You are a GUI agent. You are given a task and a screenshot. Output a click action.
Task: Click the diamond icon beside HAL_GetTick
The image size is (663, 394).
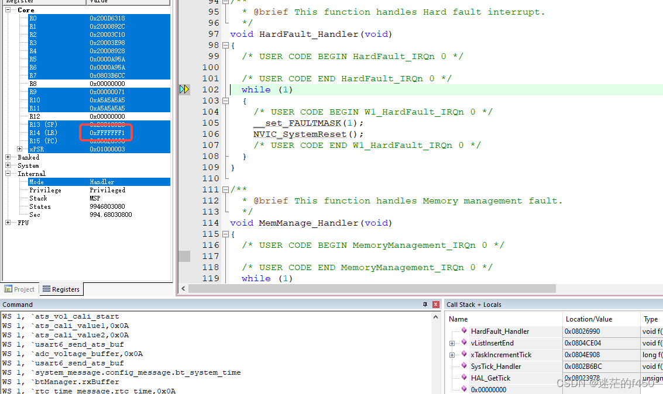click(x=464, y=378)
